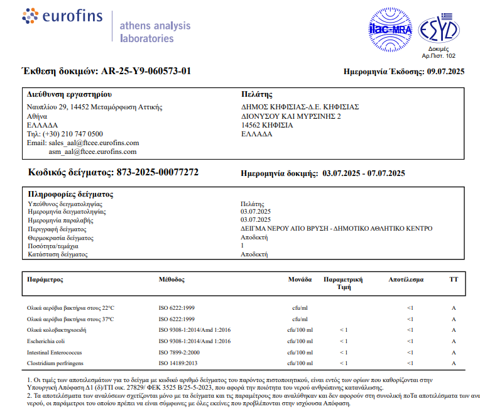Click the Eurofins logo
This screenshot has height=411, width=480.
[x=58, y=18]
